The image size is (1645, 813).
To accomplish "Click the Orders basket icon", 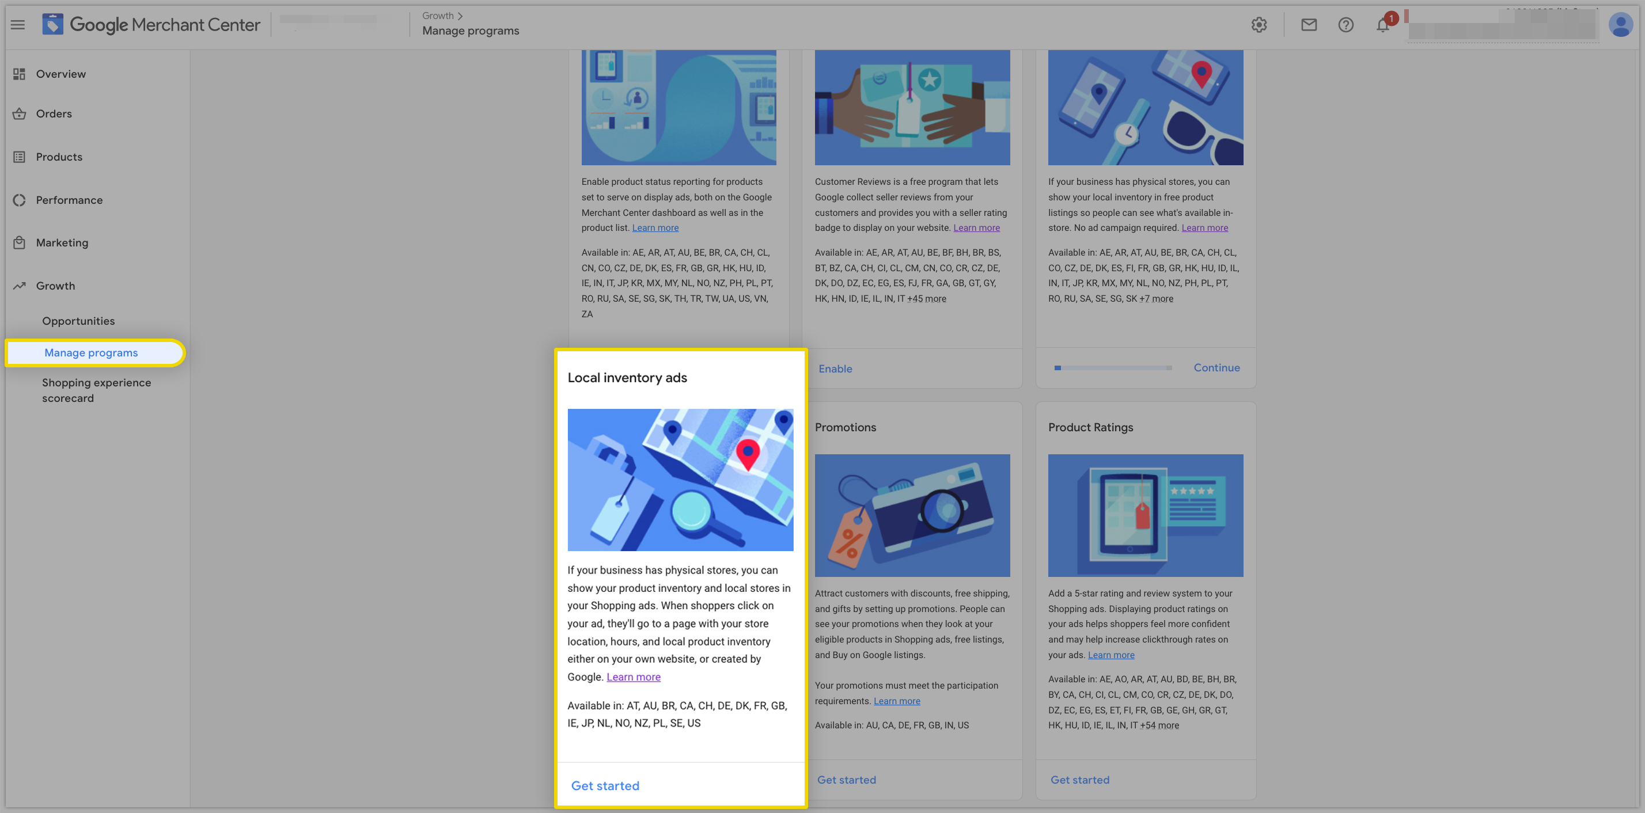I will 19,113.
